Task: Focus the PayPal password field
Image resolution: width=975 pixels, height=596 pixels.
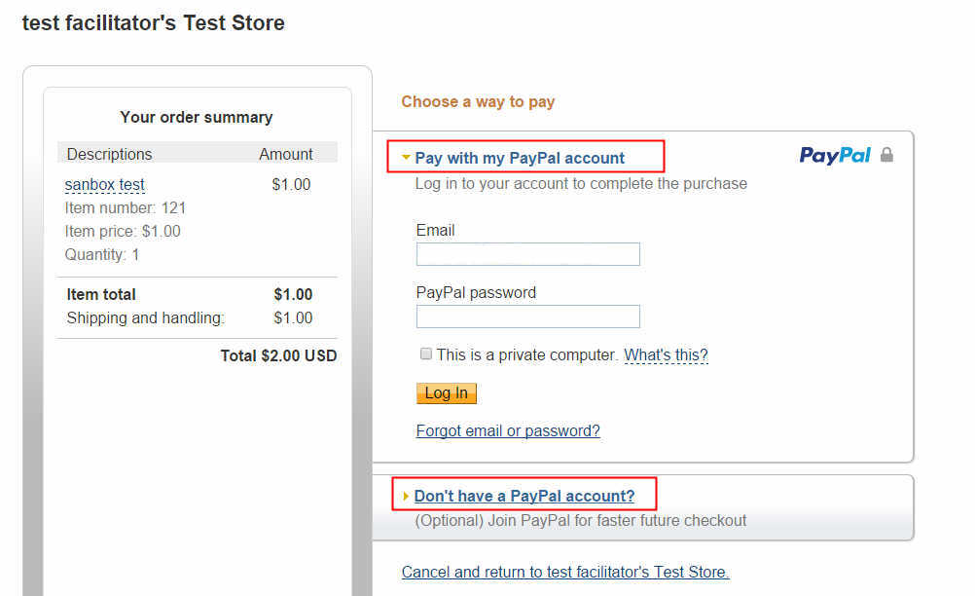Action: [527, 317]
